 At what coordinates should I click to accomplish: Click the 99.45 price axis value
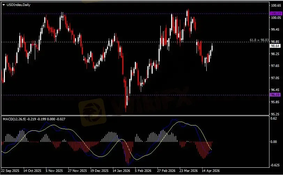click(275, 29)
